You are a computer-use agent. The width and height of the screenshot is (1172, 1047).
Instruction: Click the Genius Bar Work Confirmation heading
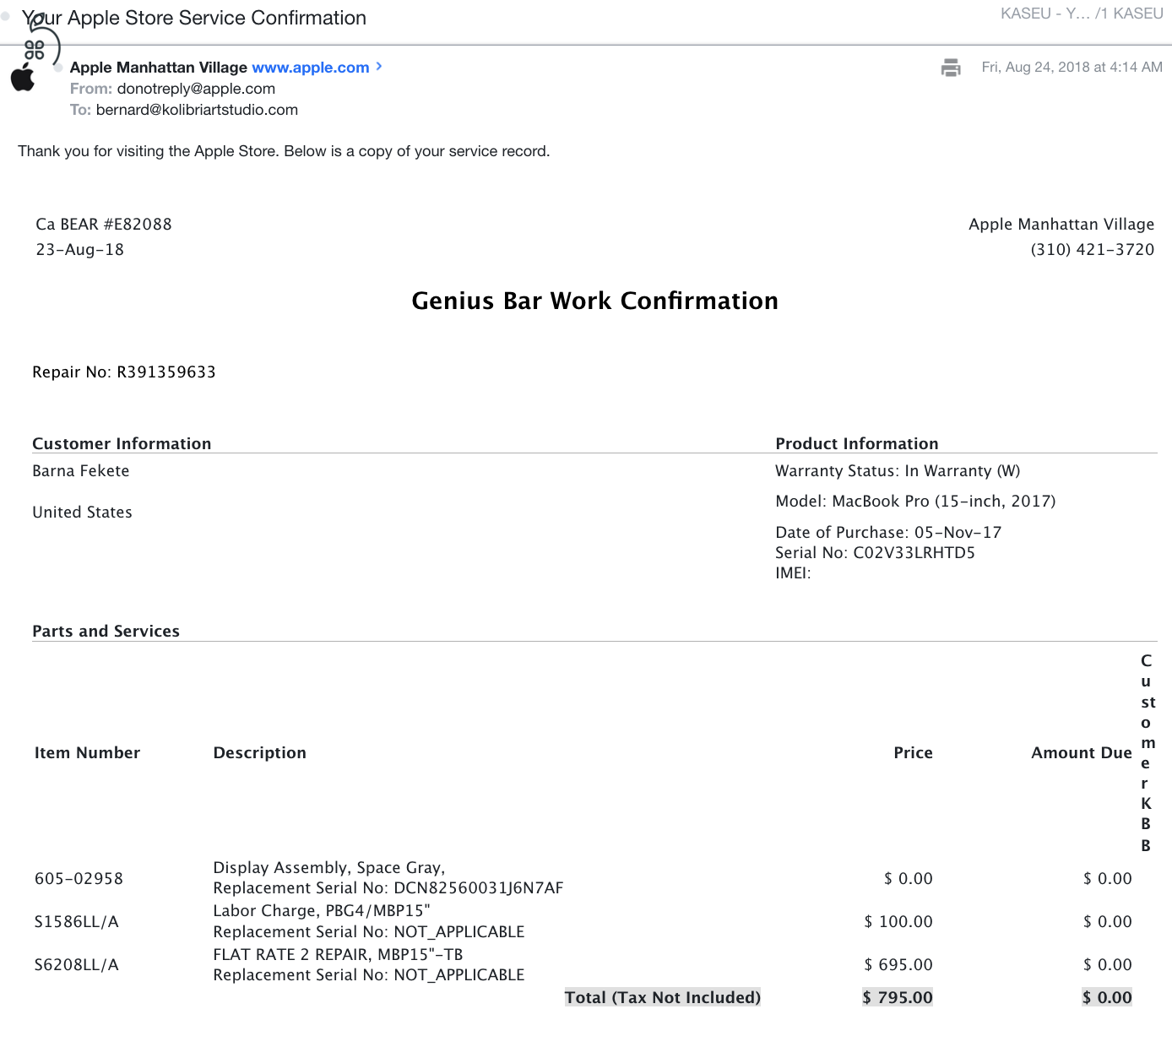pos(595,301)
